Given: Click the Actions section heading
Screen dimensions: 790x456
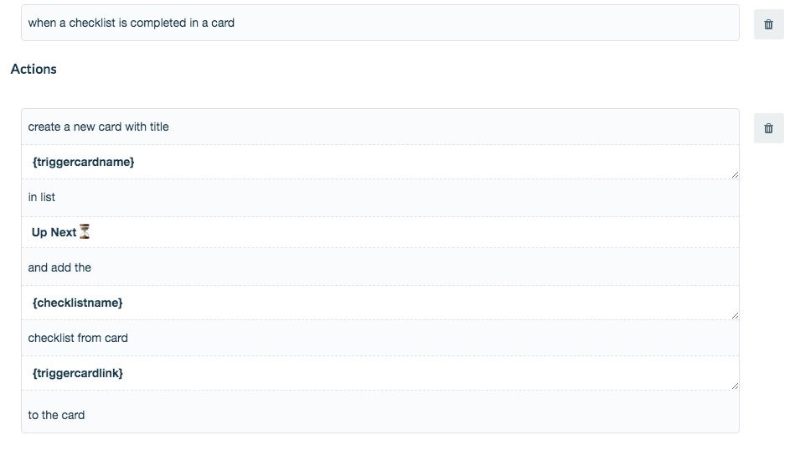Looking at the screenshot, I should click(34, 69).
